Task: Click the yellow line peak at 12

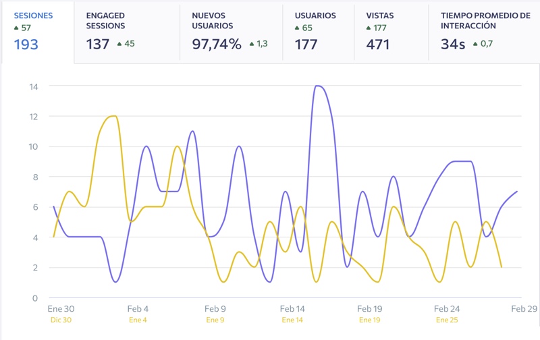Action: pyautogui.click(x=114, y=116)
